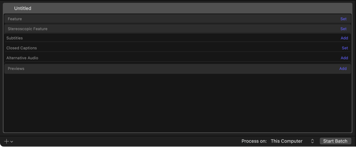
Task: Select the Subtitles row label
Action: coord(15,38)
